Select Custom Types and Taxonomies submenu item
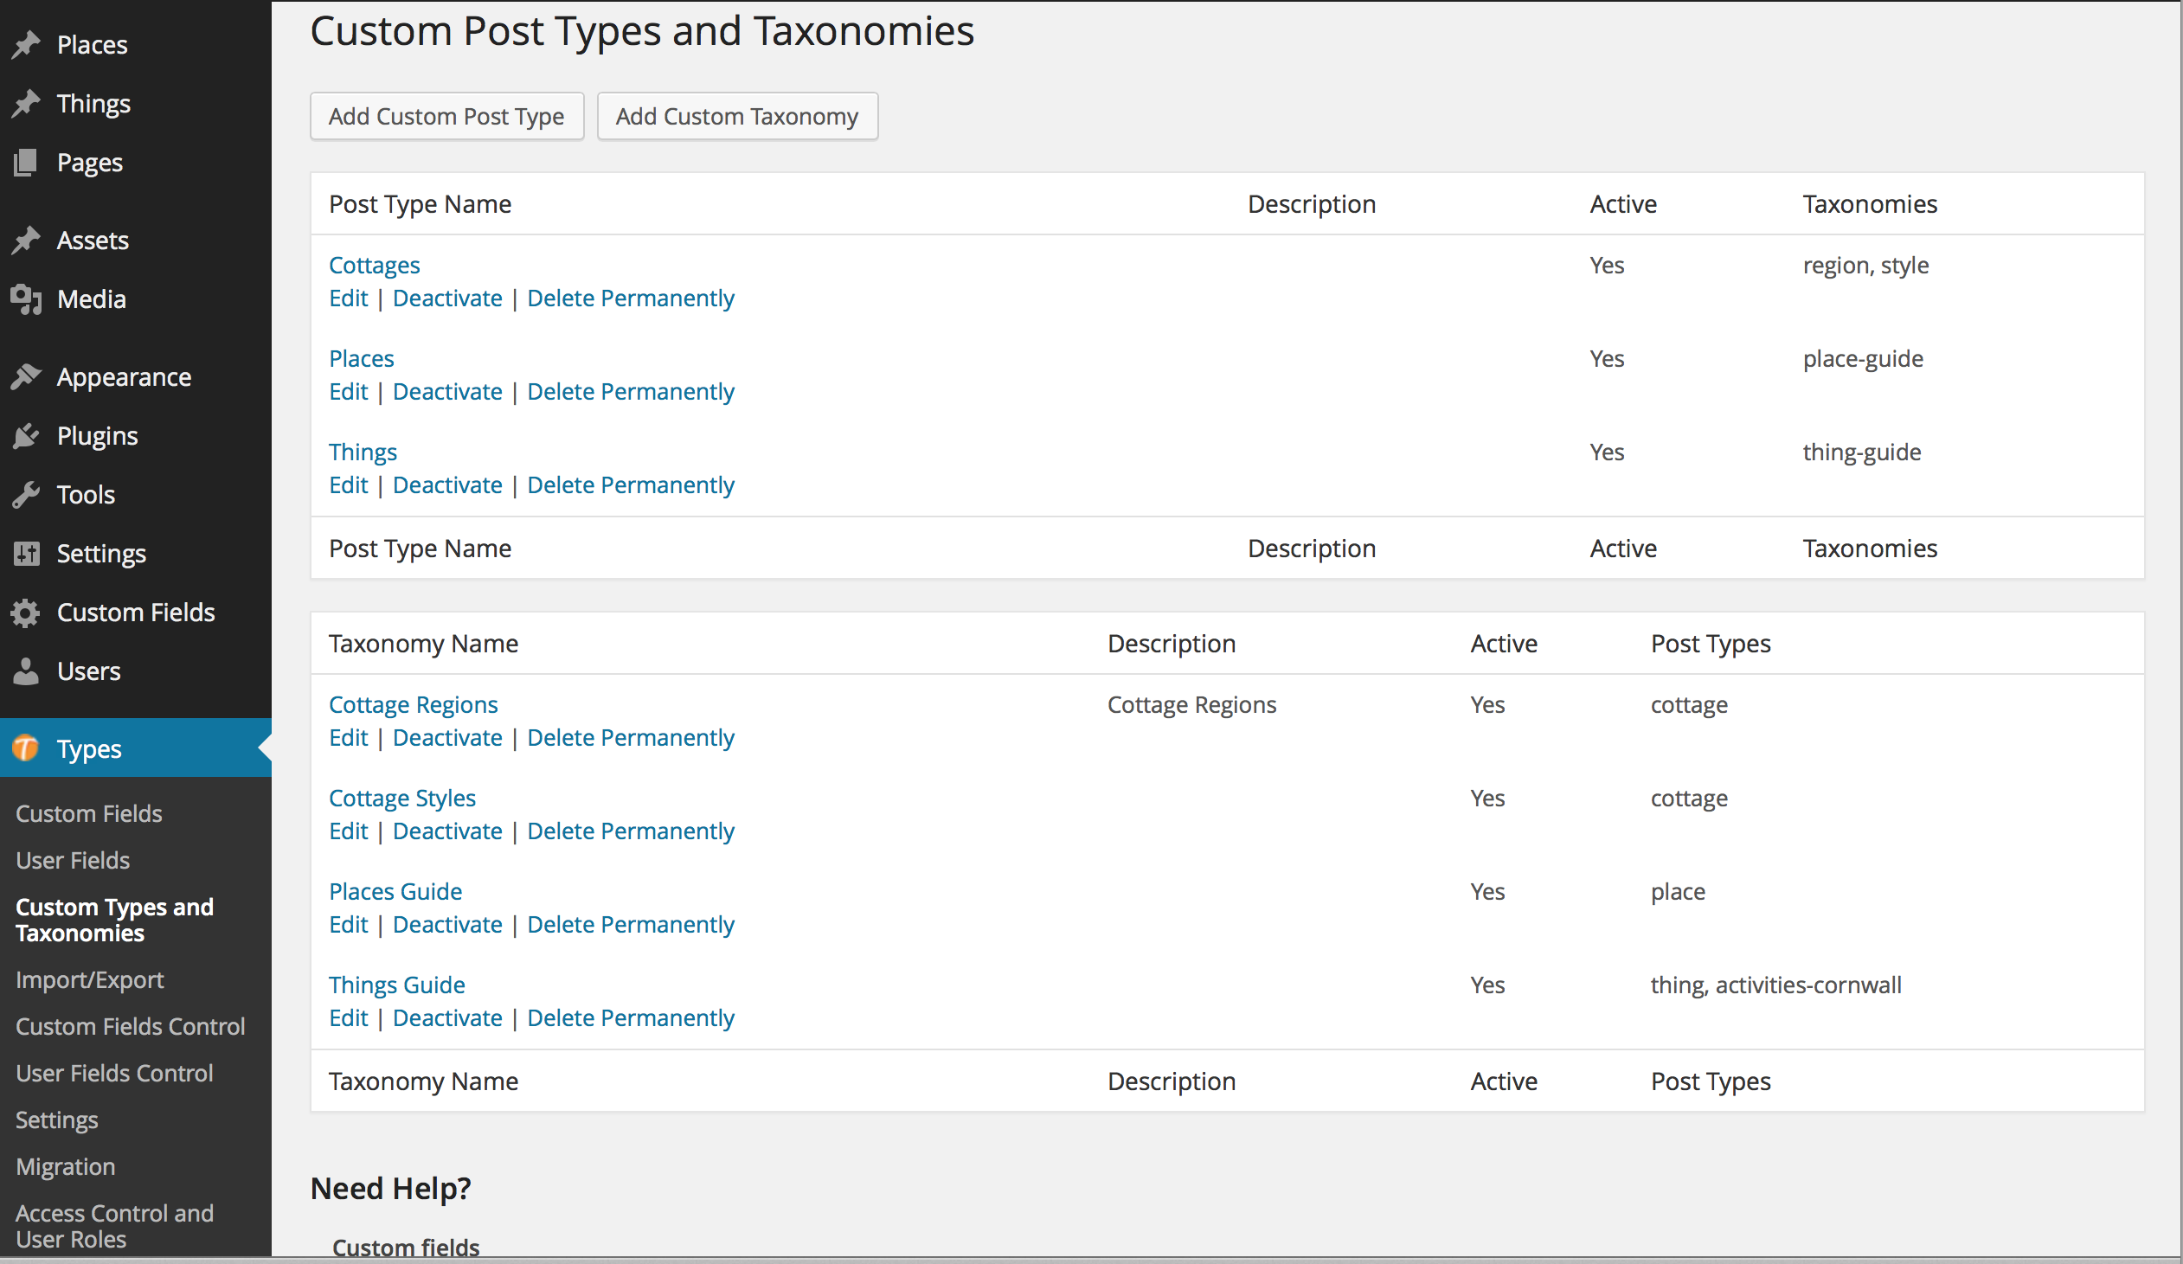 [x=114, y=920]
